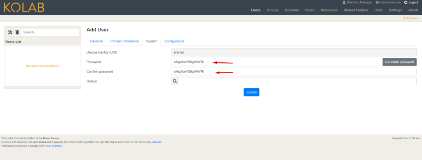
Task: Open the user tools wrench icon
Action: point(10,32)
